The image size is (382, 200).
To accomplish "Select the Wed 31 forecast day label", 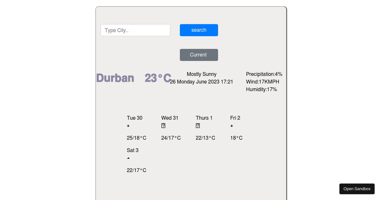I will point(170,118).
